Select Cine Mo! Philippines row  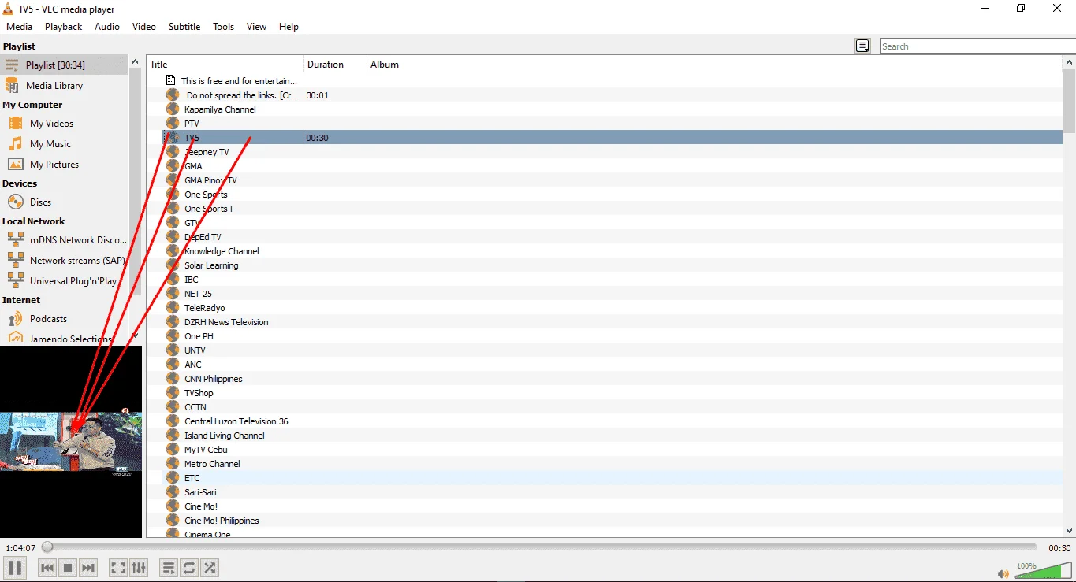click(x=612, y=521)
